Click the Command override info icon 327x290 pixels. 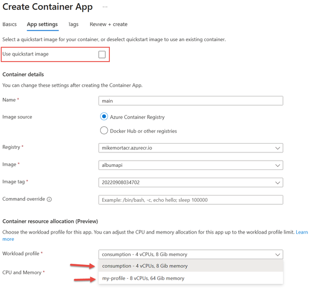tap(49, 199)
